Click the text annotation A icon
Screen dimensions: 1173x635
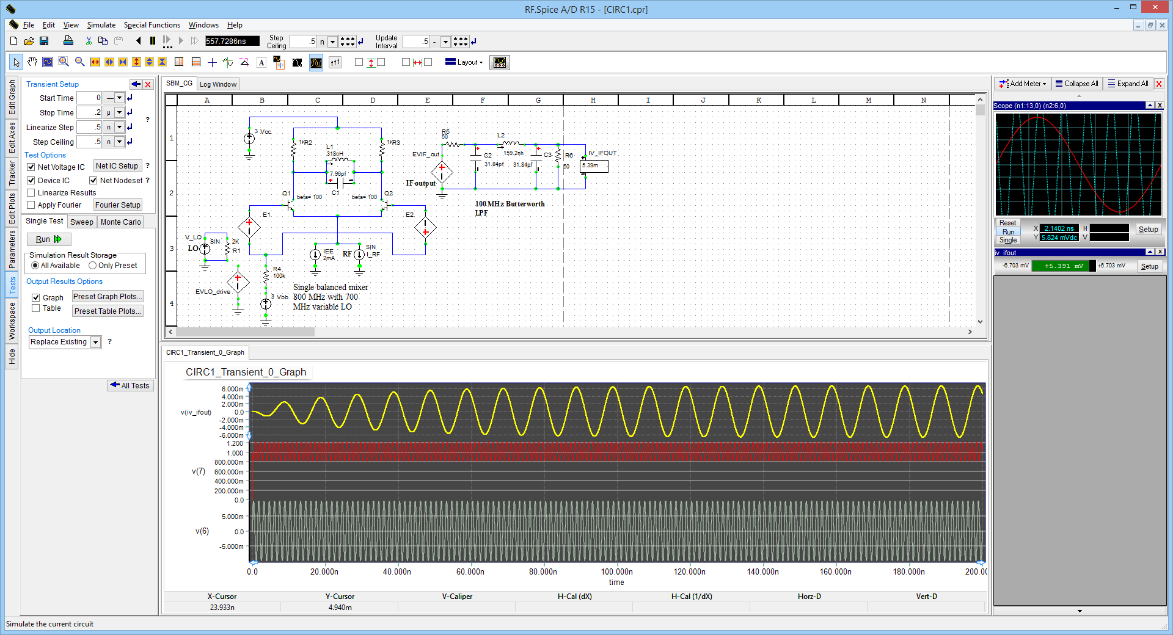[261, 62]
